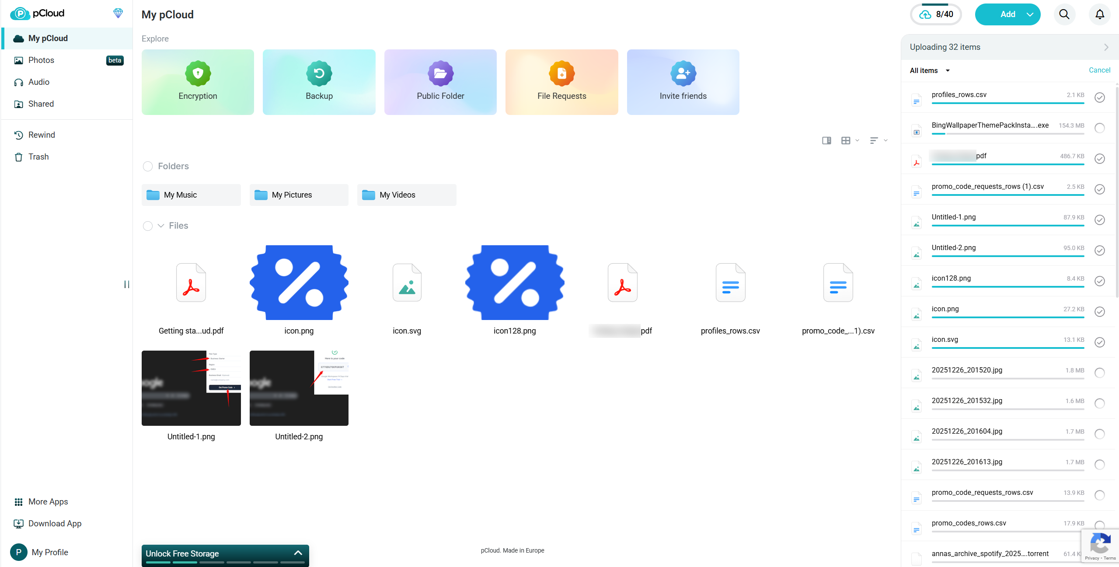
Task: Switch to the Photos section in sidebar
Action: click(41, 60)
